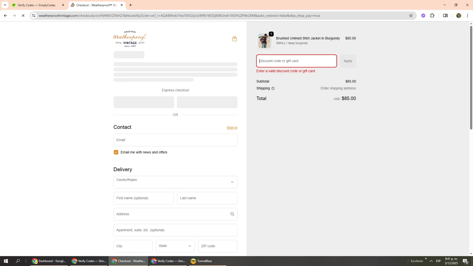Screen dimensions: 473x266
Task: View site information icon in address bar
Action: [x=34, y=15]
